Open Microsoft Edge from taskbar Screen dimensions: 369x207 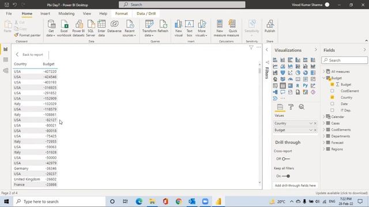click(x=139, y=201)
